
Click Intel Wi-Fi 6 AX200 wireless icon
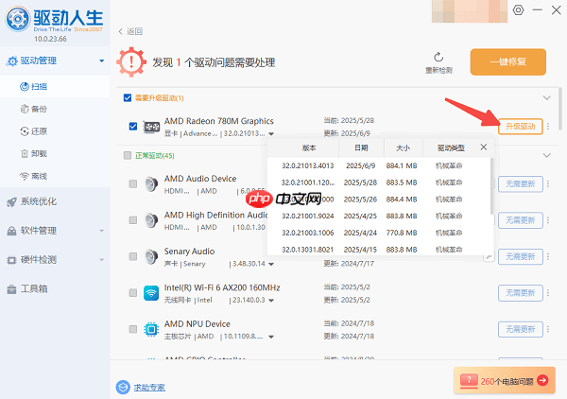point(151,293)
